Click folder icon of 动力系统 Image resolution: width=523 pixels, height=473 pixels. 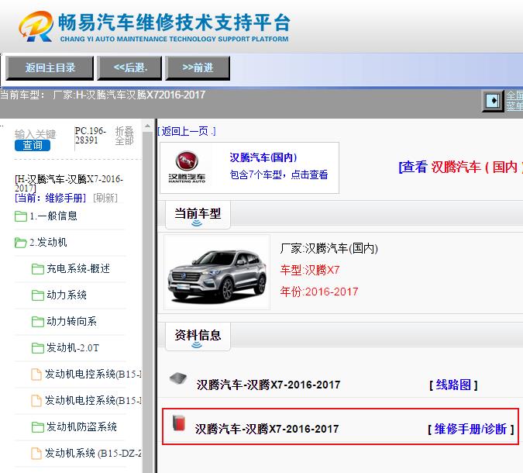38,295
